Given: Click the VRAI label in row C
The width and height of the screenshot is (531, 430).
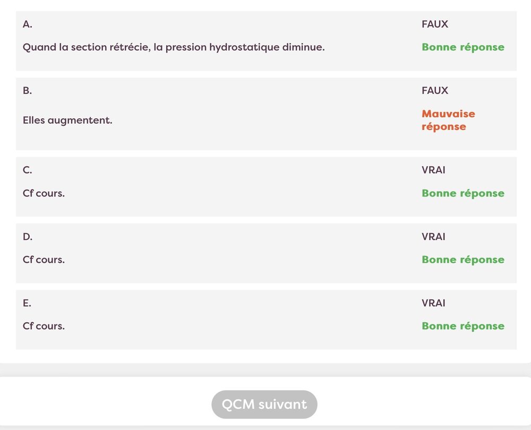Looking at the screenshot, I should pos(433,170).
